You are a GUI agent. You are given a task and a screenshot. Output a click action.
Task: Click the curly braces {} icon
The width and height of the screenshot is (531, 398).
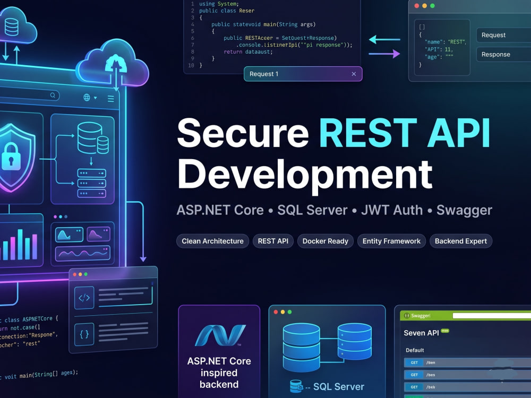point(84,334)
